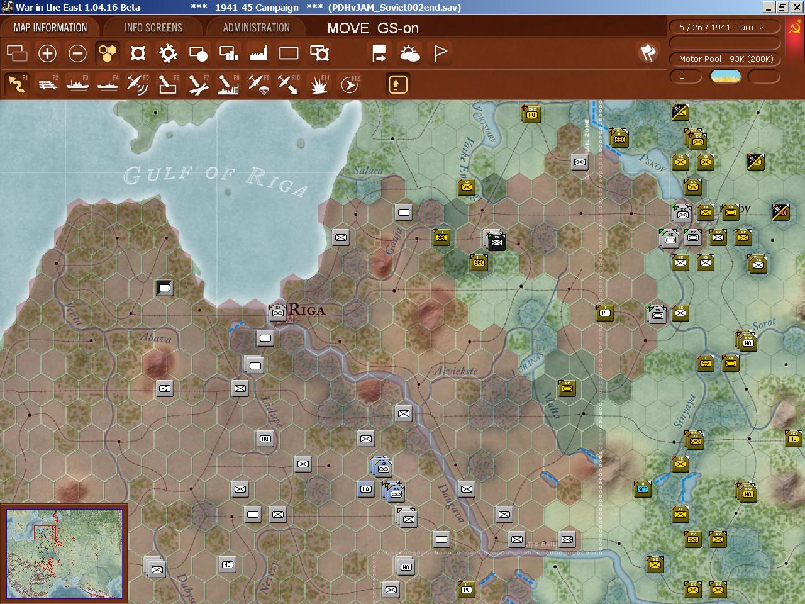
Task: Select the Bomb airfield (F7) icon
Action: (x=198, y=84)
